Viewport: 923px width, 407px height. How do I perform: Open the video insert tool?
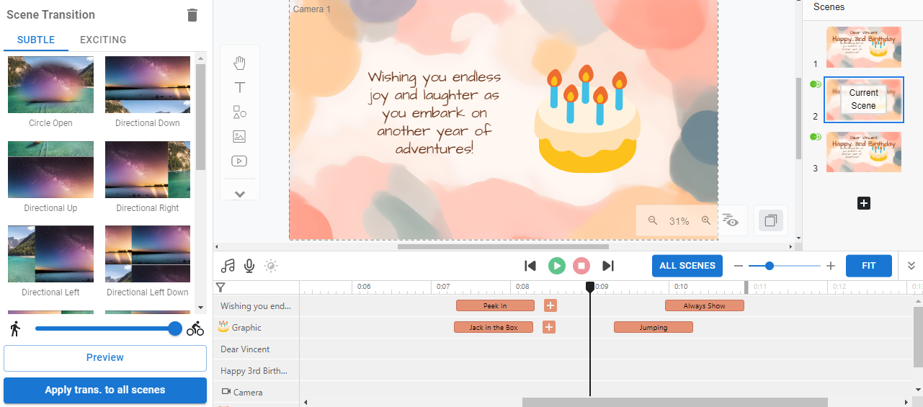tap(239, 161)
